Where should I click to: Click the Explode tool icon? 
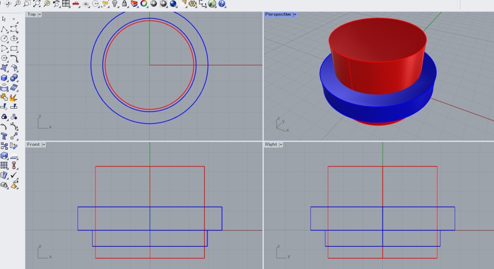coord(14,98)
